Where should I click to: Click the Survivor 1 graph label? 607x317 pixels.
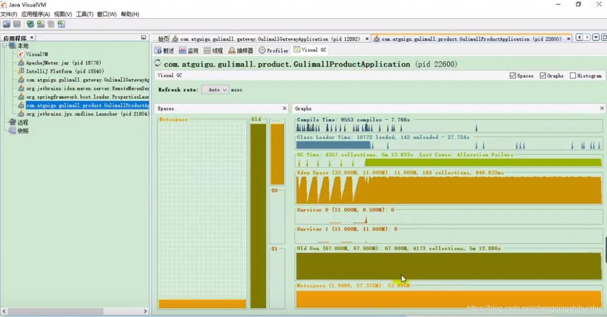tap(347, 229)
